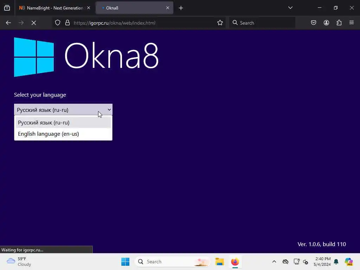The height and width of the screenshot is (270, 360).
Task: View site security padlock information
Action: point(67,23)
